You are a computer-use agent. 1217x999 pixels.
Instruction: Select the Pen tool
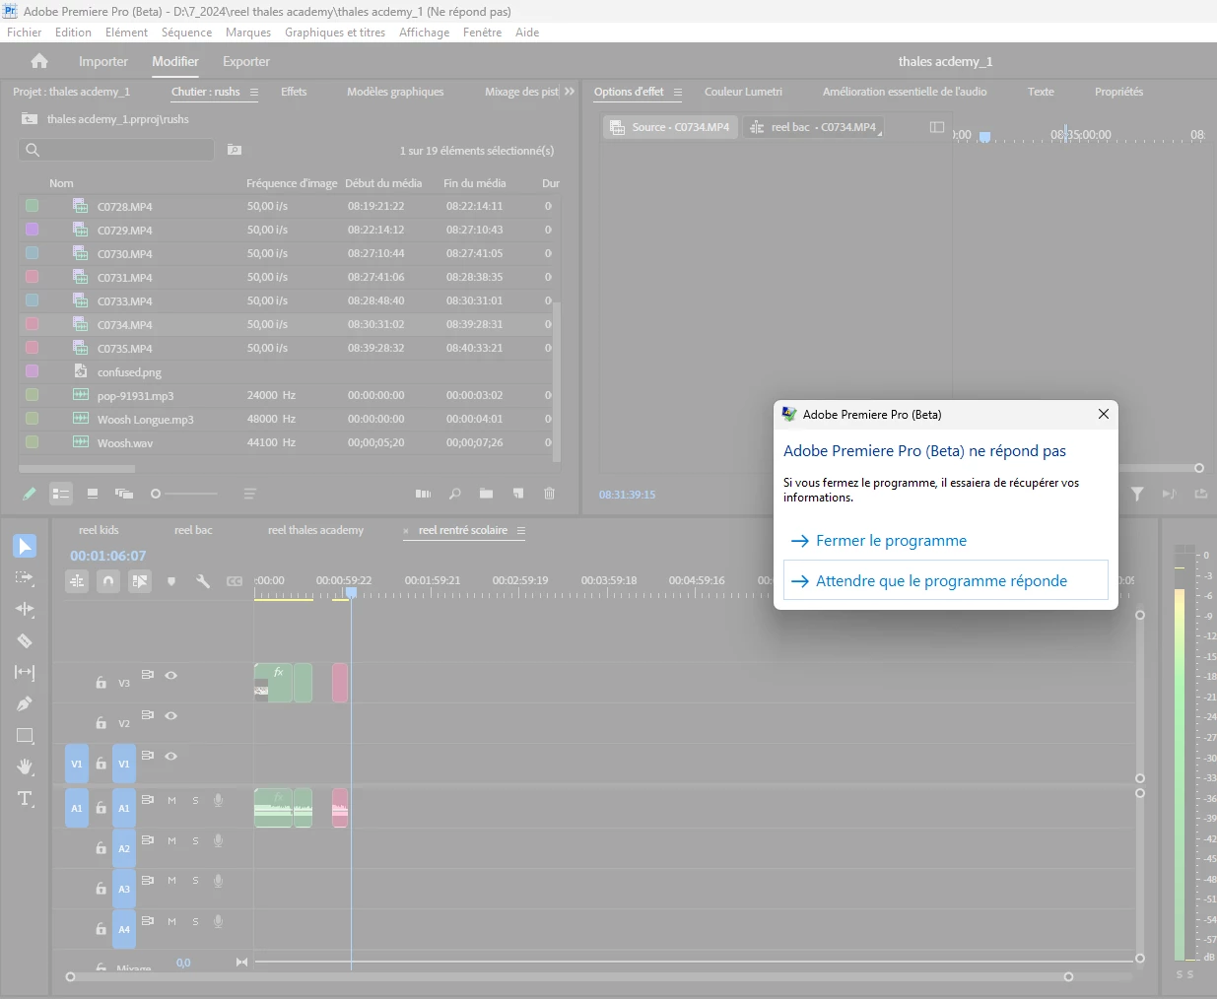point(25,703)
